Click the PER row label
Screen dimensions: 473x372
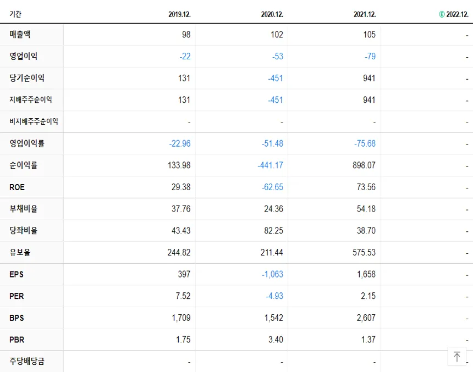(16, 296)
